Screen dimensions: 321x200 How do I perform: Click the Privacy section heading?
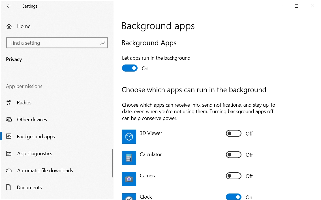[x=14, y=59]
